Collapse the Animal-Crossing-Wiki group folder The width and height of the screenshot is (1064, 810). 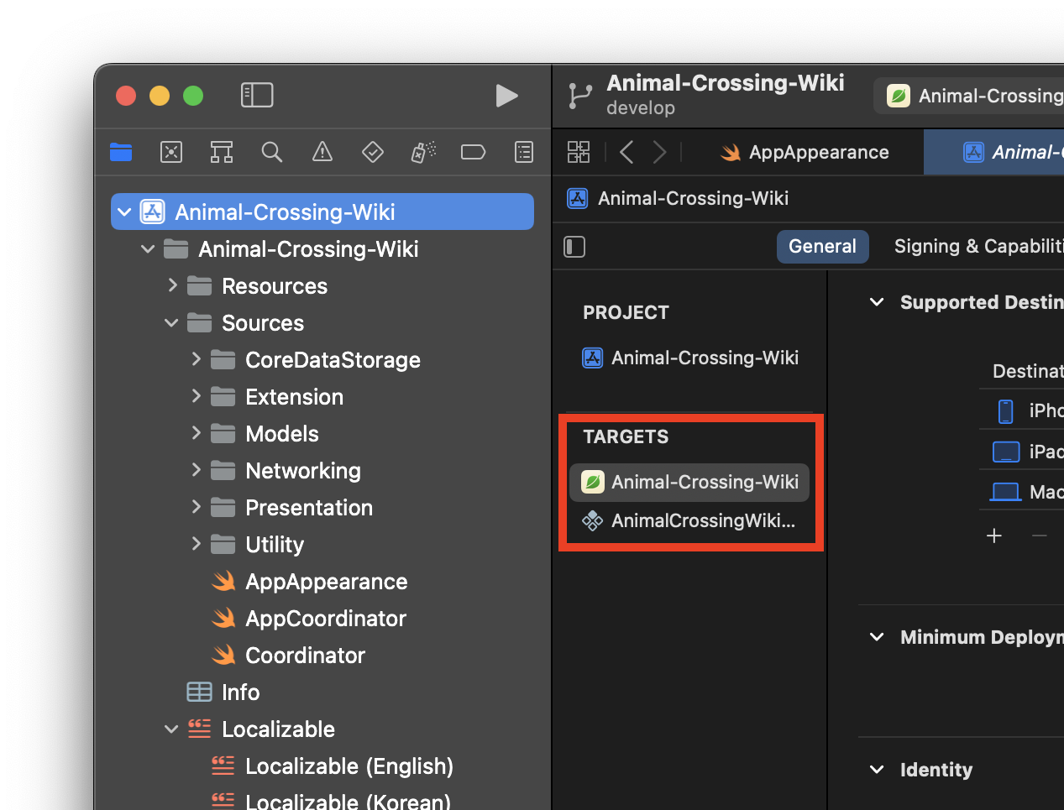[148, 249]
